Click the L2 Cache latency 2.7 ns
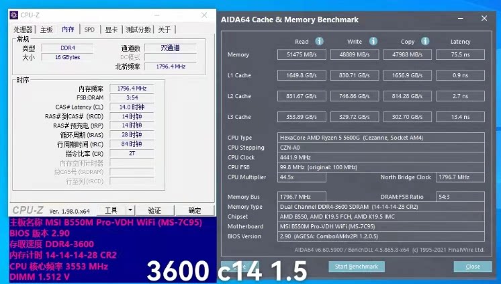 click(460, 96)
